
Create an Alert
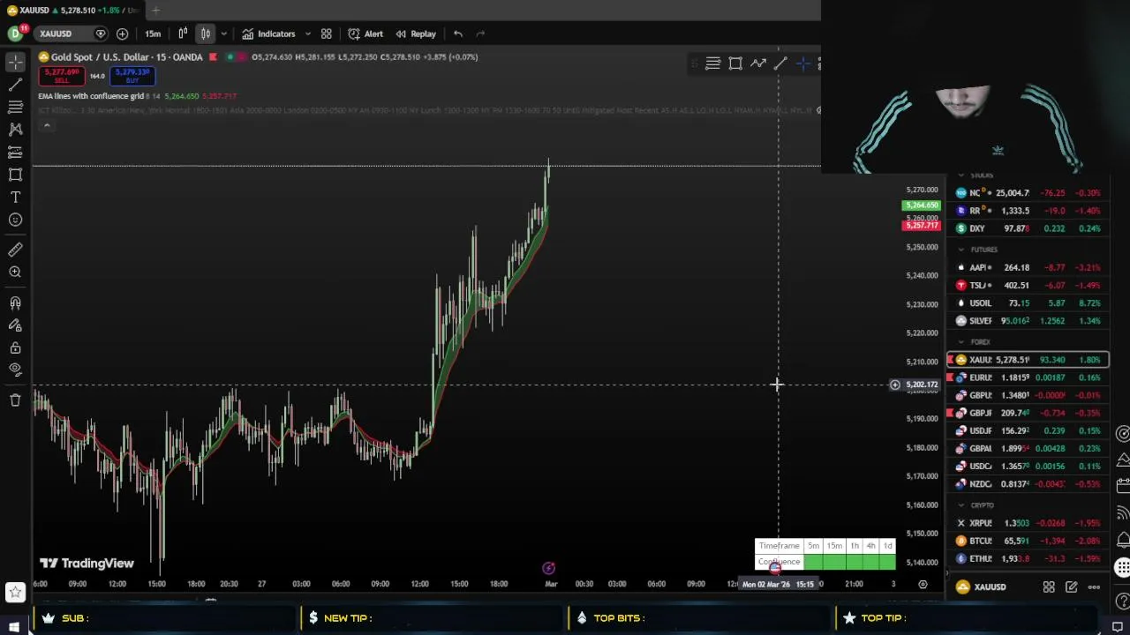coord(365,34)
